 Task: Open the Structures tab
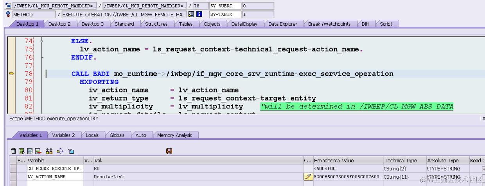[x=156, y=24]
